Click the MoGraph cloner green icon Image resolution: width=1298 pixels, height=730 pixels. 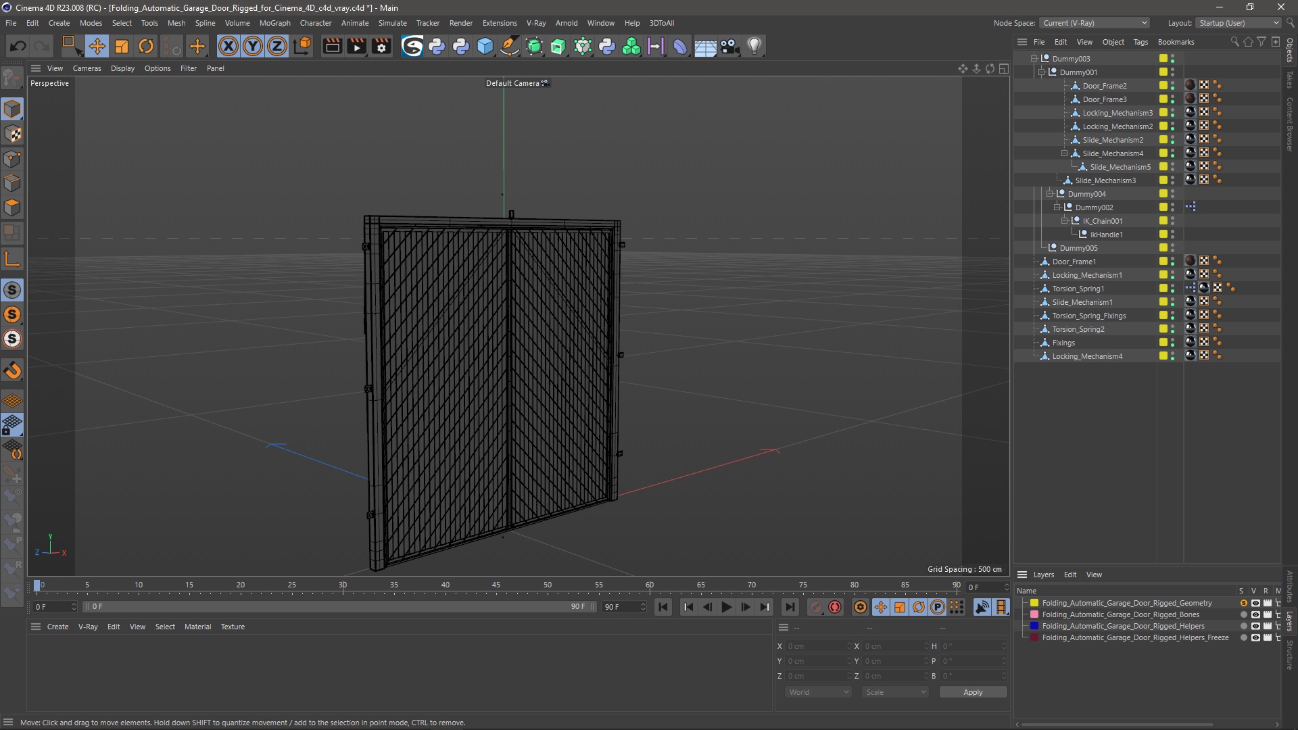(631, 46)
